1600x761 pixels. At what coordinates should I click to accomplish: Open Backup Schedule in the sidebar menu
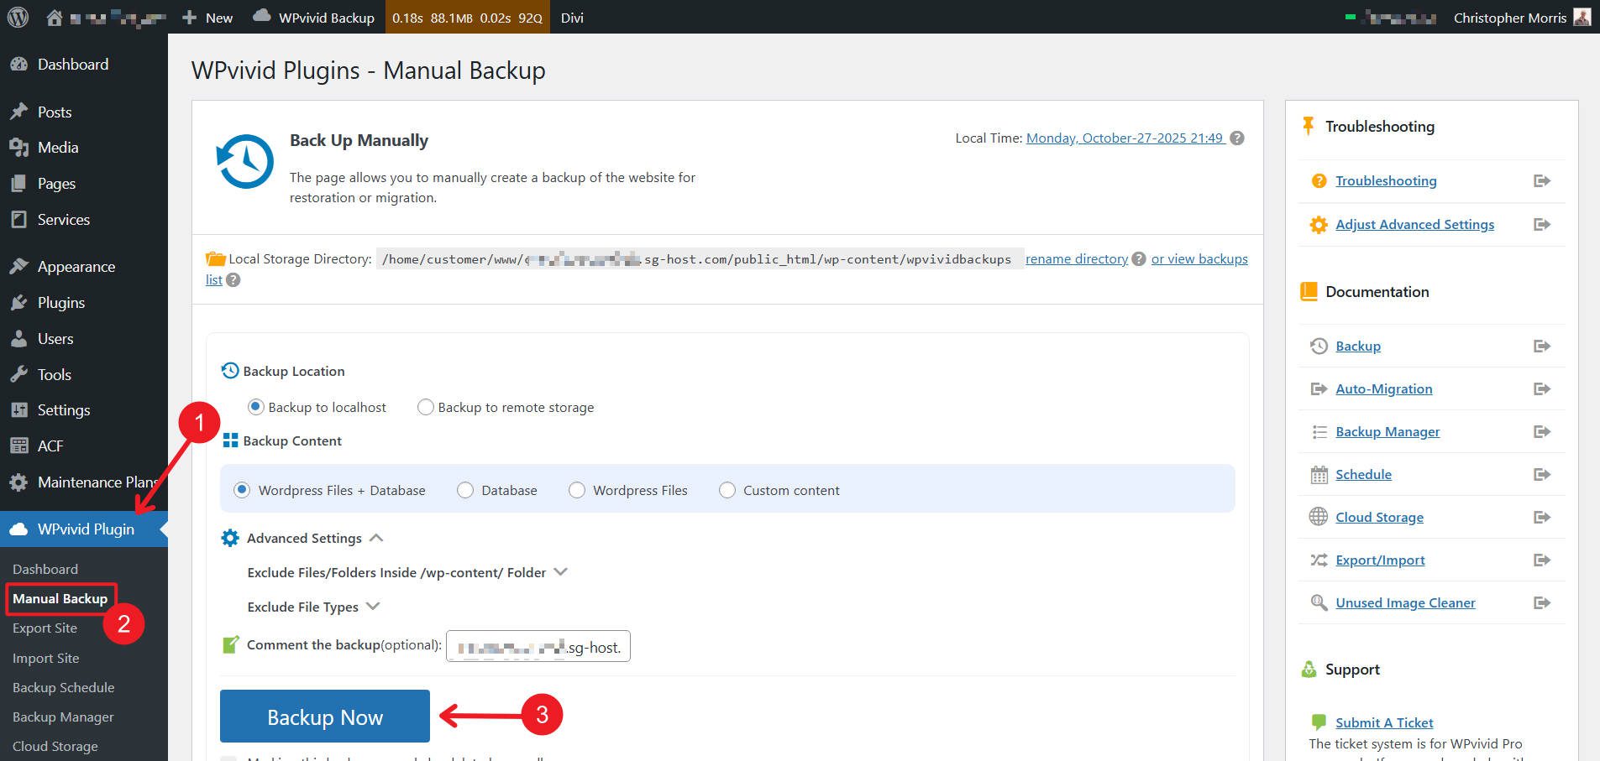coord(63,687)
